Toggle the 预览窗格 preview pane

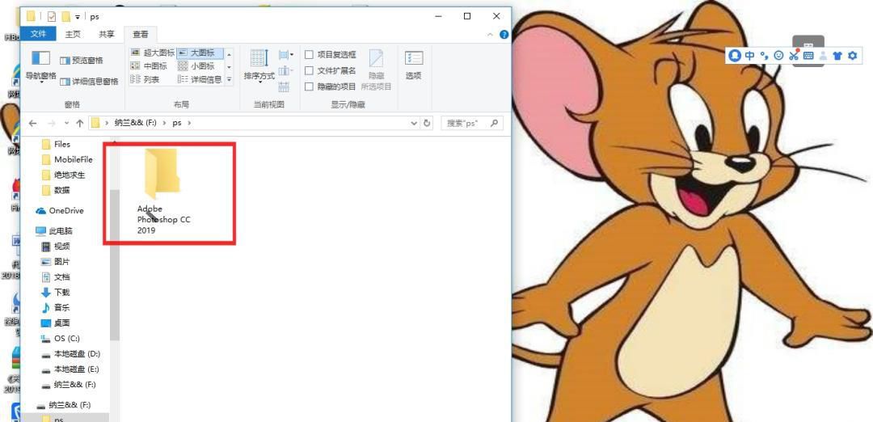click(x=82, y=60)
